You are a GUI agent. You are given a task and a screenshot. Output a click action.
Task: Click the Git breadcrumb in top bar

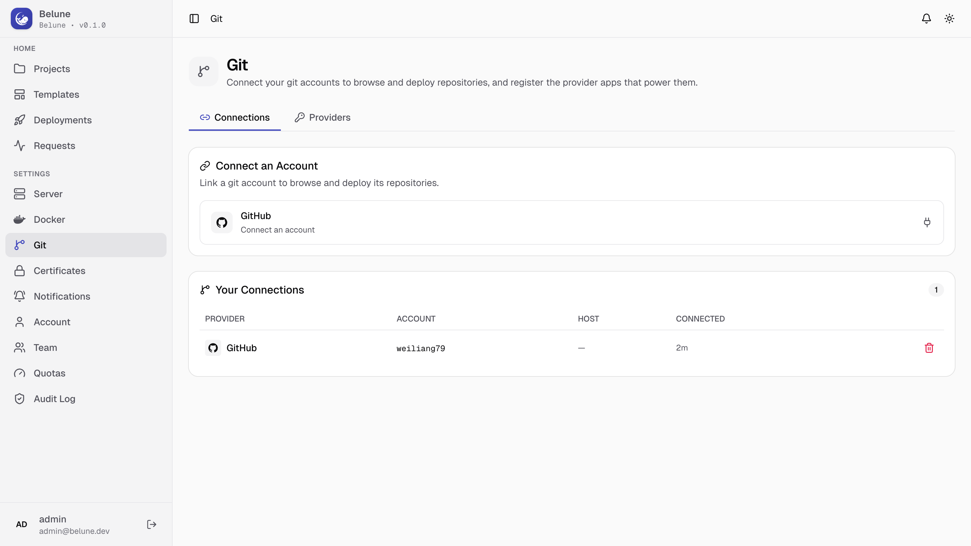[216, 19]
